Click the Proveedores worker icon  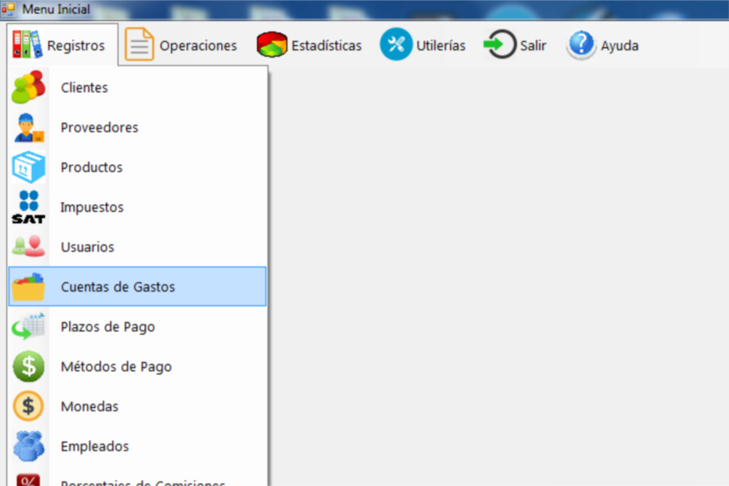coord(29,128)
